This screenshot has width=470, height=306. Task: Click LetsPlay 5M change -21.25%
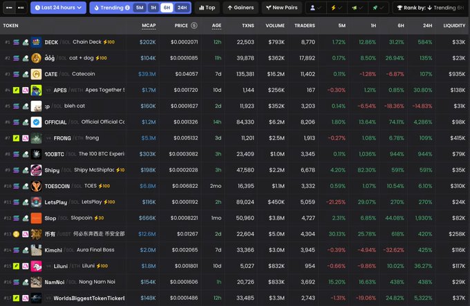tap(336, 202)
